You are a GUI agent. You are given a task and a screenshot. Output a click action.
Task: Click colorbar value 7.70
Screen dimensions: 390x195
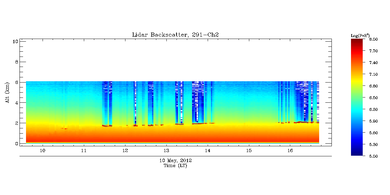pyautogui.click(x=373, y=51)
